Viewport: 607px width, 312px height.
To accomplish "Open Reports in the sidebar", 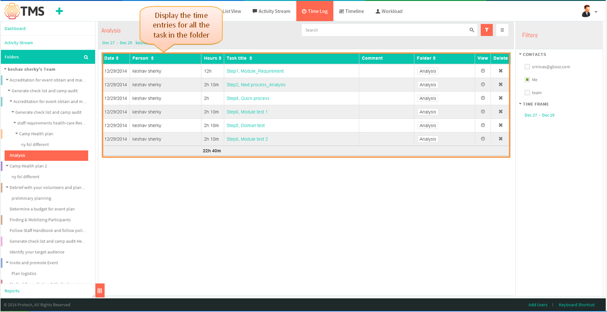I will 12,291.
